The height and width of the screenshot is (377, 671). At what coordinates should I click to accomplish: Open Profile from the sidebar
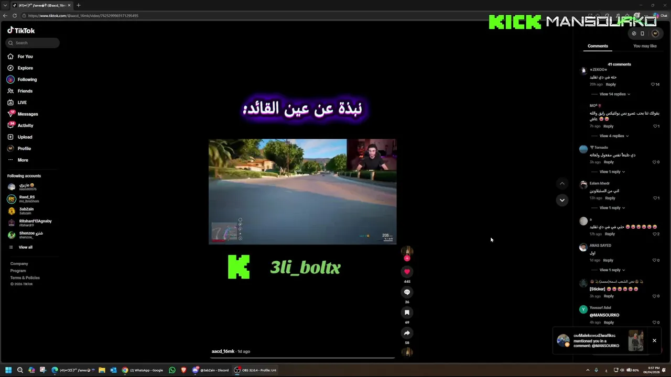(x=19, y=149)
